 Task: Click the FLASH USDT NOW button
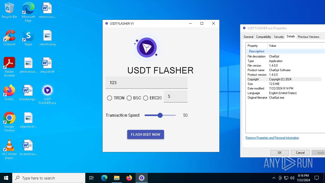[145, 134]
